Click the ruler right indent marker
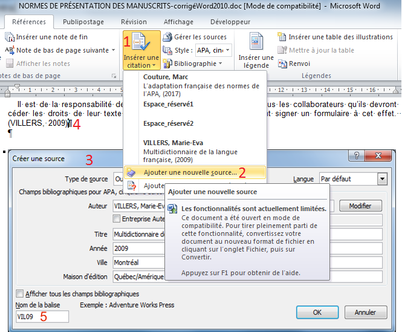This screenshot has width=402, height=332. click(395, 90)
